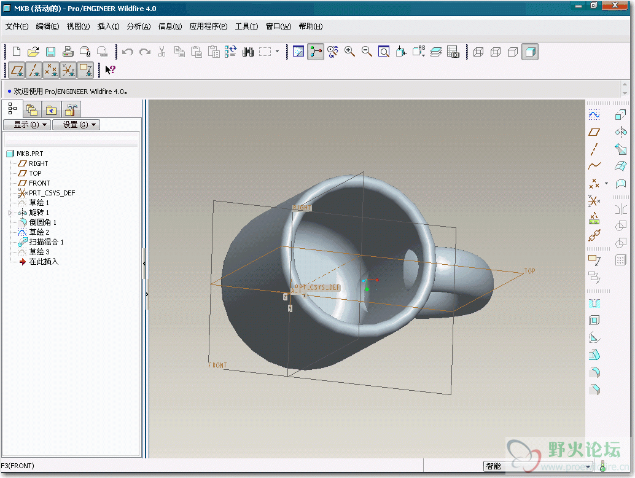Open the Model Tree navigator tab
Viewport: 635px width, 478px height.
coord(12,109)
